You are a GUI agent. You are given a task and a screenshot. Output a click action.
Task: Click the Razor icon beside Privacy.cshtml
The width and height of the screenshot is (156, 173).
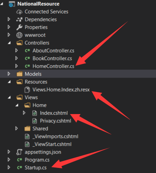[x=35, y=121]
